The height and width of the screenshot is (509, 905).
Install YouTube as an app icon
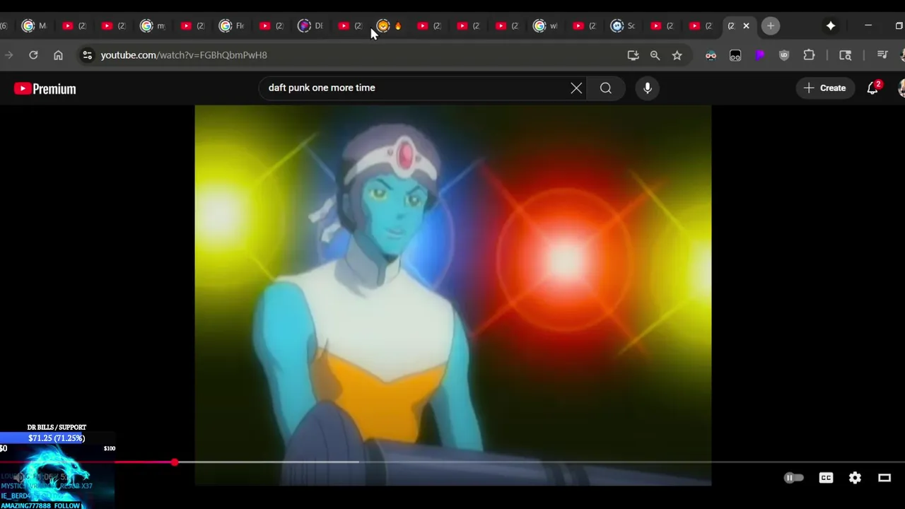633,55
